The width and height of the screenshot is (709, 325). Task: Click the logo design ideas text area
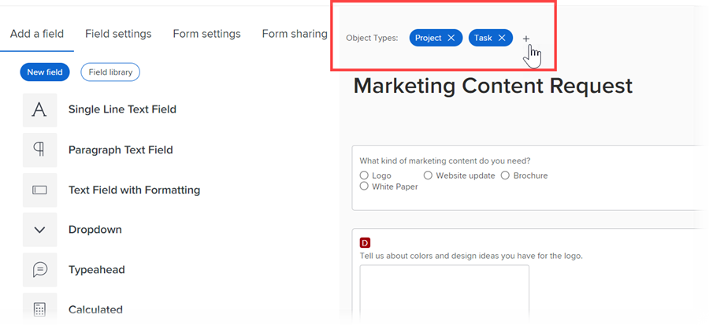point(444,294)
